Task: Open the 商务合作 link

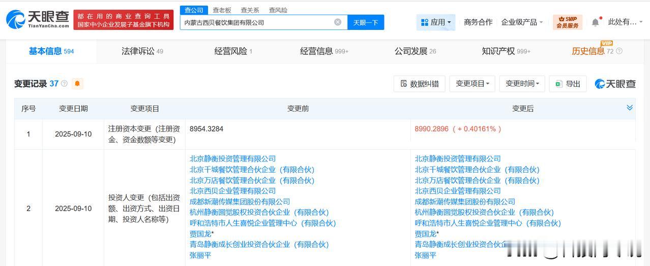Action: point(478,22)
